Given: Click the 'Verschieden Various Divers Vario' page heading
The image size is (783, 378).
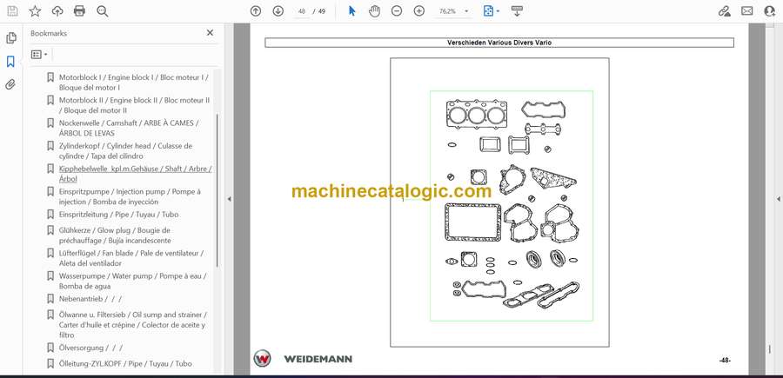Looking at the screenshot, I should point(499,43).
